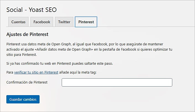This screenshot has width=195, height=112.
Task: Click the active Pinterest tab
Action: [86, 22]
